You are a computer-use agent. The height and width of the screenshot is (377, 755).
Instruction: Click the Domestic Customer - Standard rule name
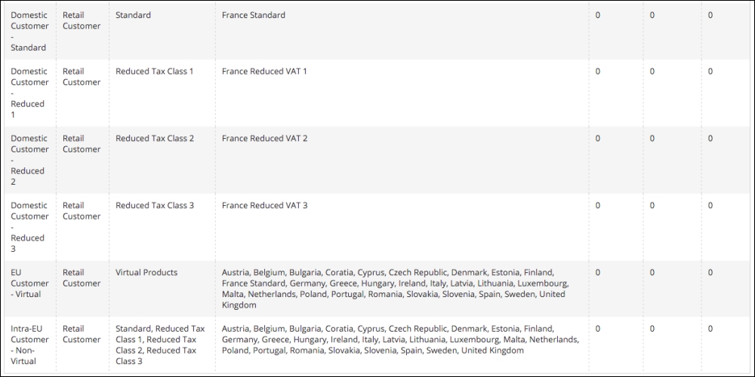[x=29, y=31]
